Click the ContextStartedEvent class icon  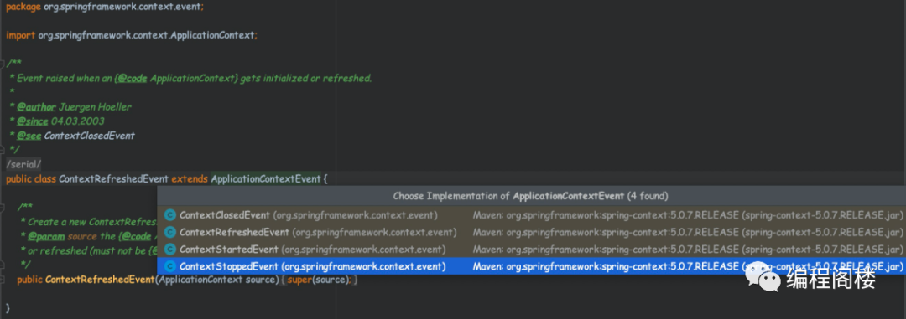pyautogui.click(x=169, y=250)
